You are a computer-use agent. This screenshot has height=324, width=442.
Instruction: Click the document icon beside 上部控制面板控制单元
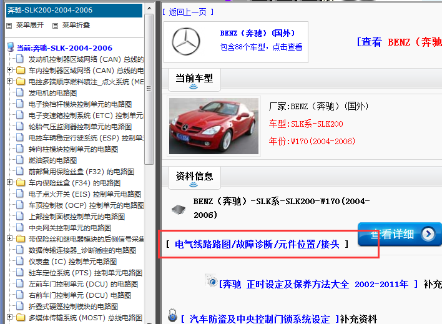(x=20, y=216)
